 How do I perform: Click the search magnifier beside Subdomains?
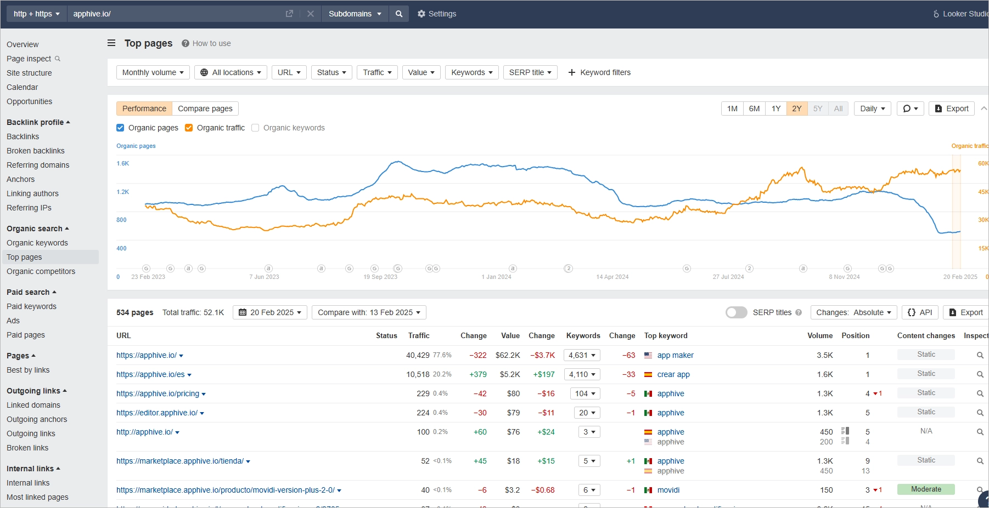click(x=399, y=14)
